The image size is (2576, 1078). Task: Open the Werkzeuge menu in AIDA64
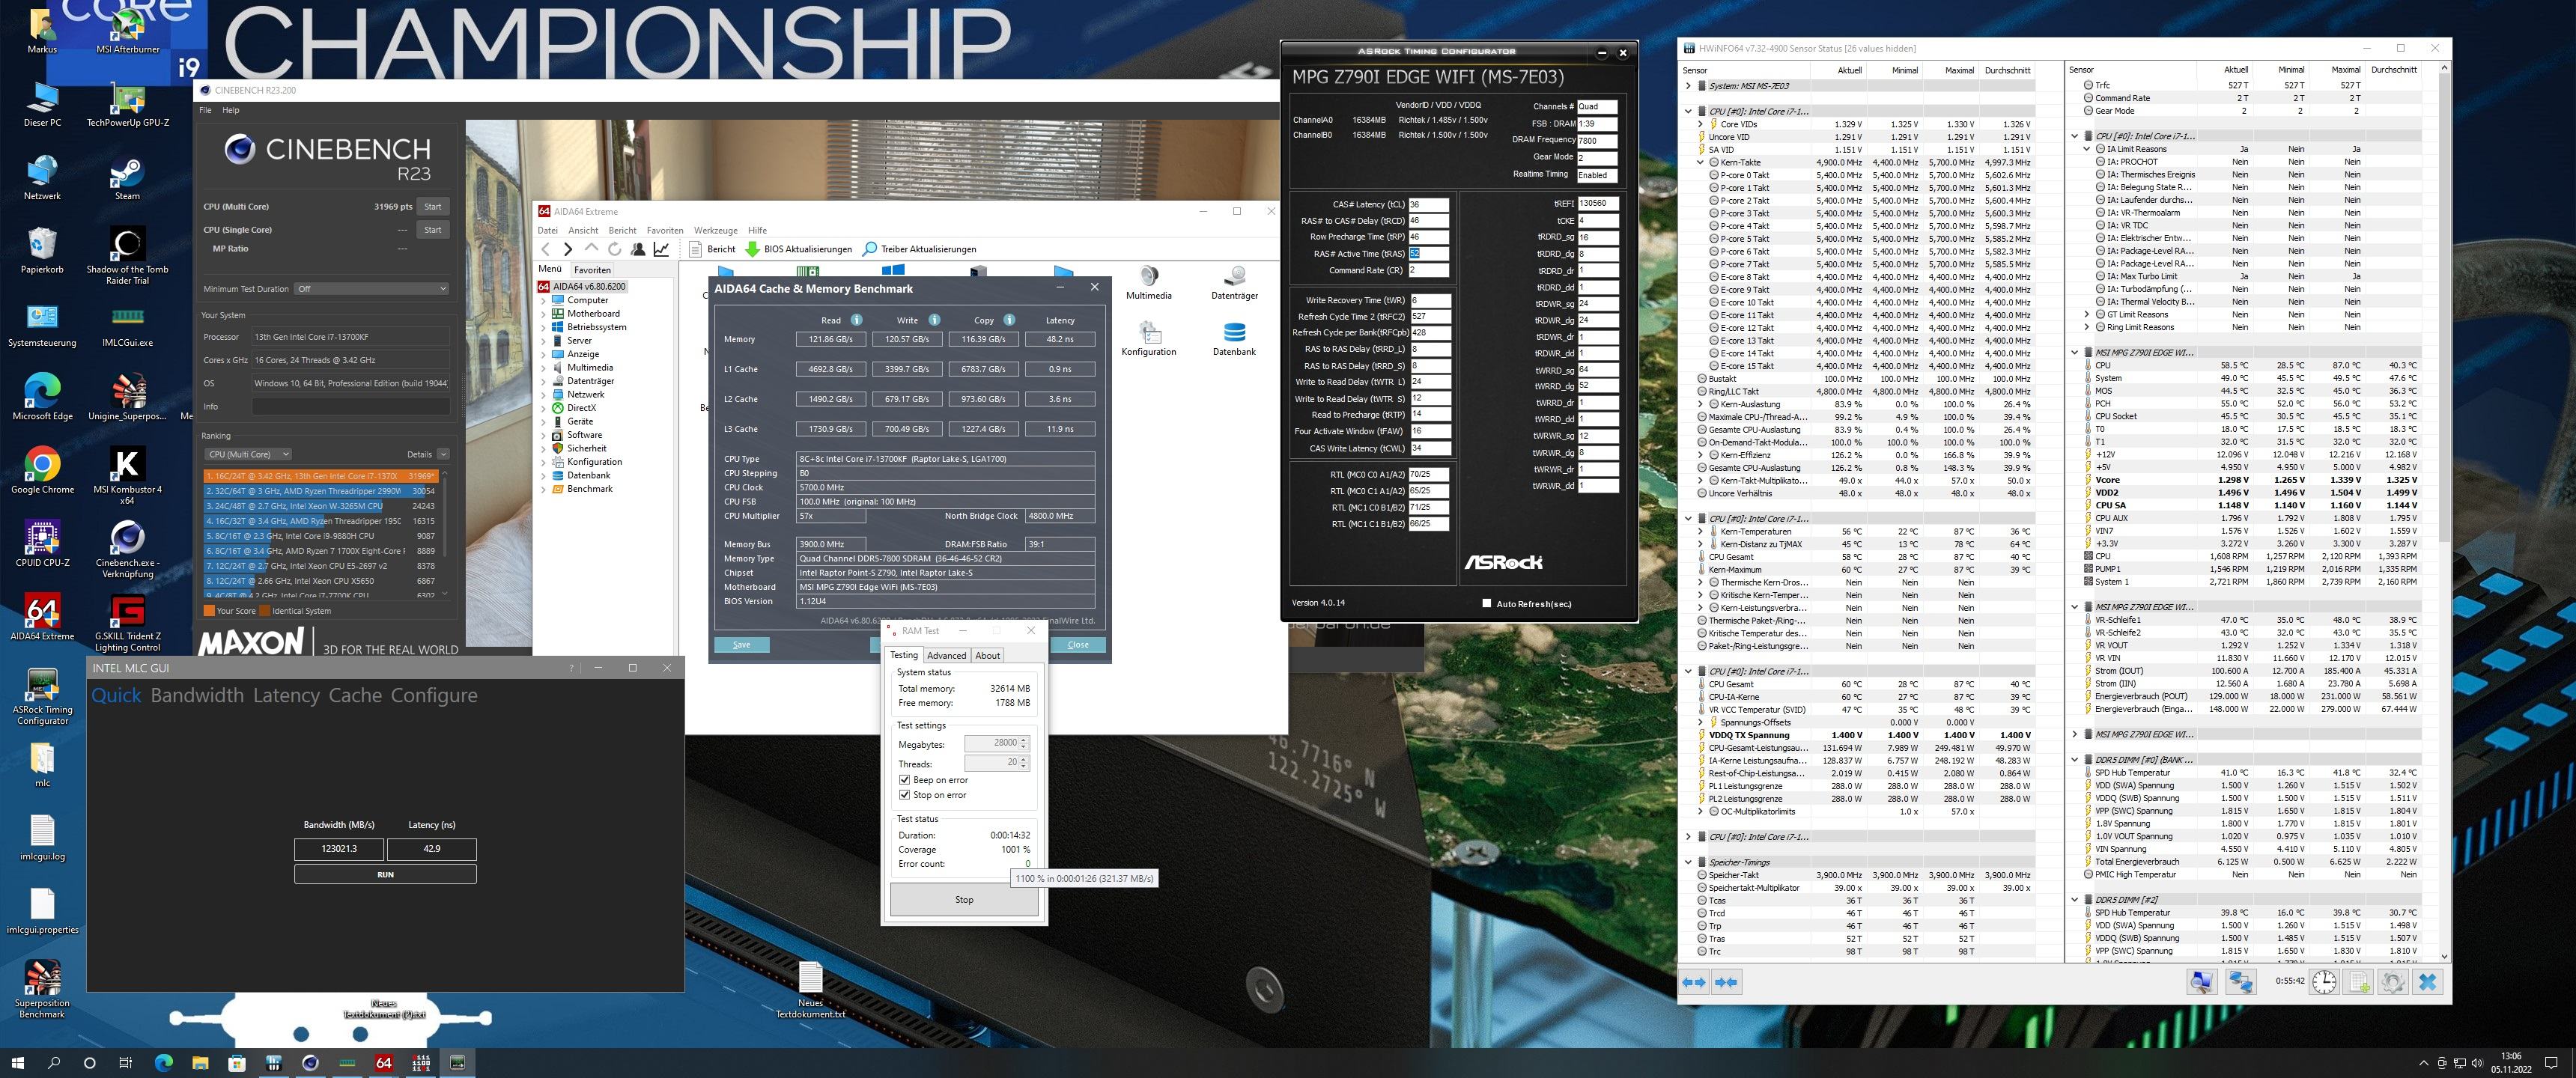pyautogui.click(x=715, y=230)
